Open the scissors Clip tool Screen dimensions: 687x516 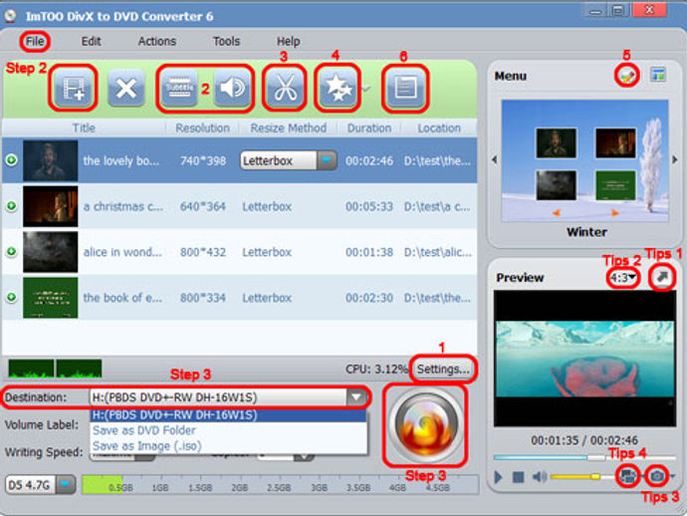pos(285,88)
